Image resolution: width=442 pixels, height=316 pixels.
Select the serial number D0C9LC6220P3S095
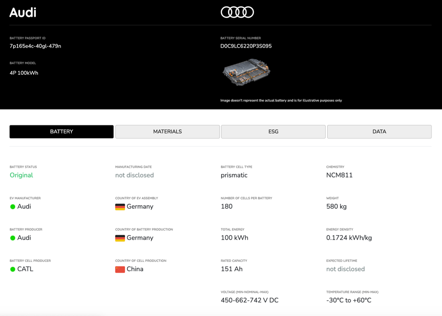click(246, 46)
